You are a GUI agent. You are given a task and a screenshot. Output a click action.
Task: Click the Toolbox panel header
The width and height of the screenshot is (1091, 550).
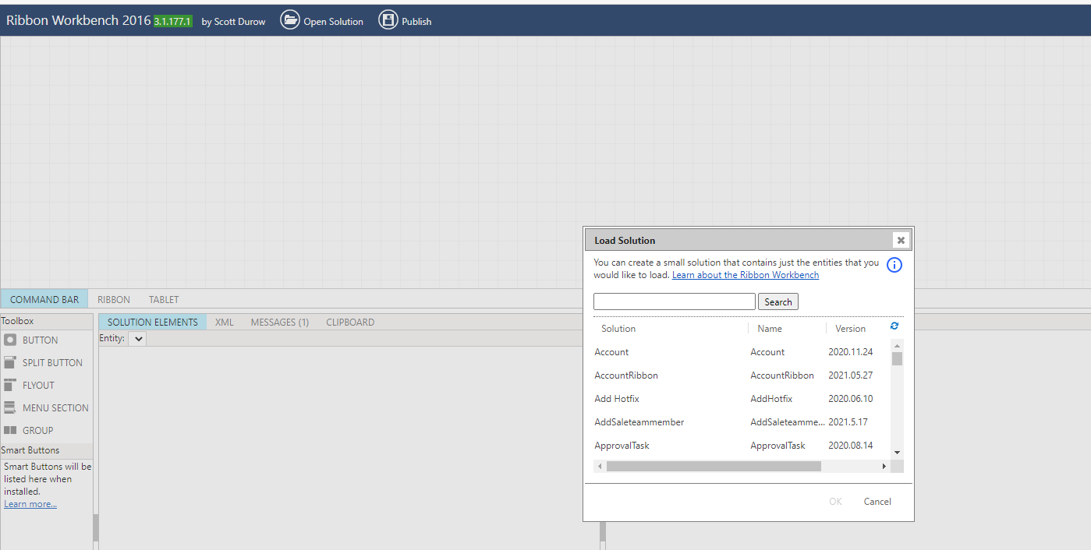click(47, 321)
